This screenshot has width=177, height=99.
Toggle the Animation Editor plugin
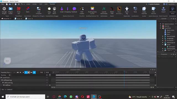point(173,10)
